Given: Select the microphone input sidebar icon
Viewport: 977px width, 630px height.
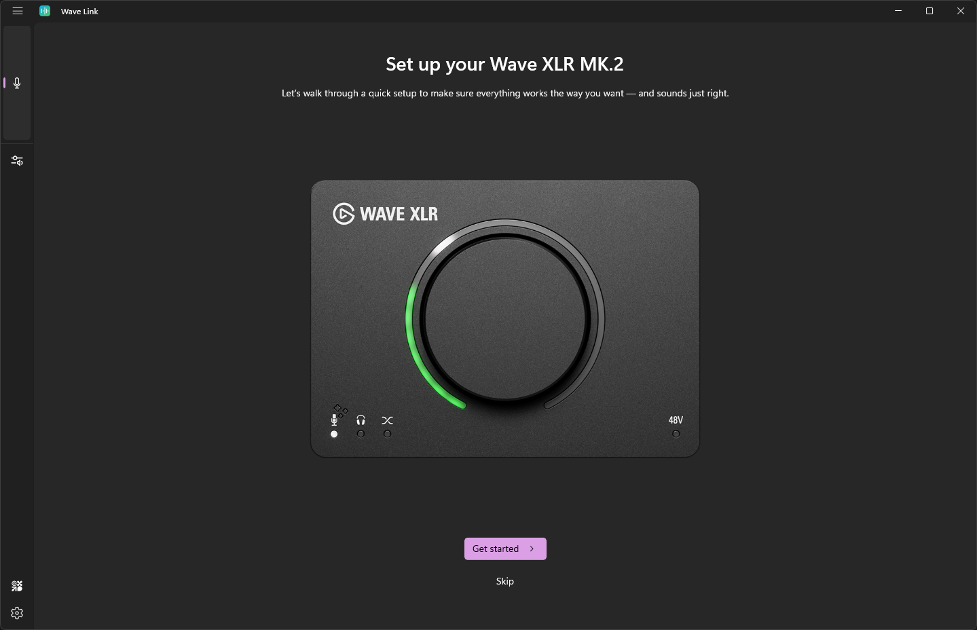Looking at the screenshot, I should tap(17, 83).
